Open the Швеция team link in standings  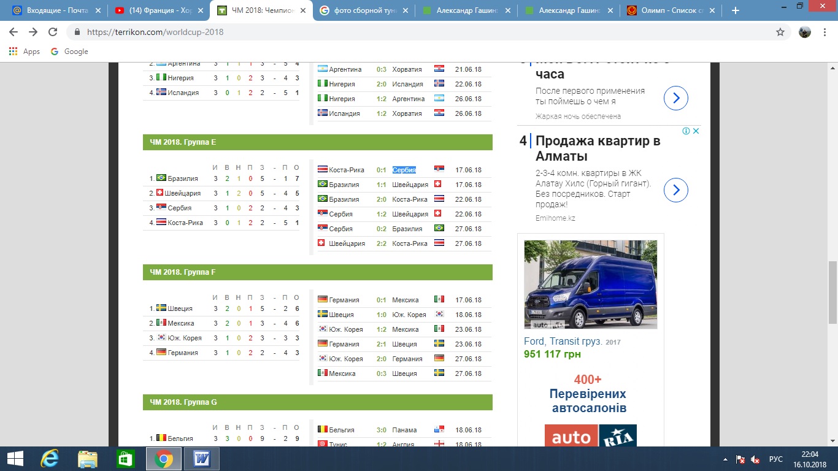[x=180, y=308]
